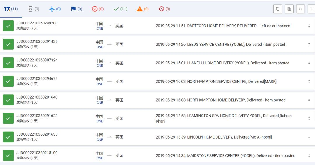This screenshot has height=165, width=315.
Task: Open the orange warning alert filter
Action: [x=143, y=9]
